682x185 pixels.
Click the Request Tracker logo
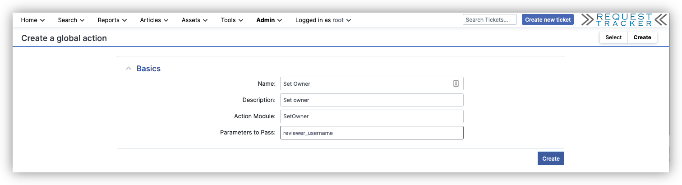623,19
